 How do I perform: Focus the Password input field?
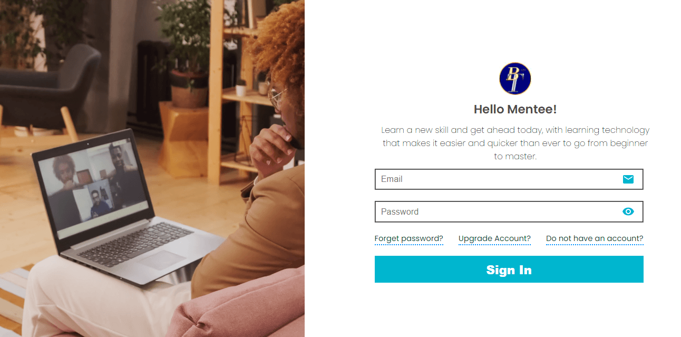tap(509, 211)
